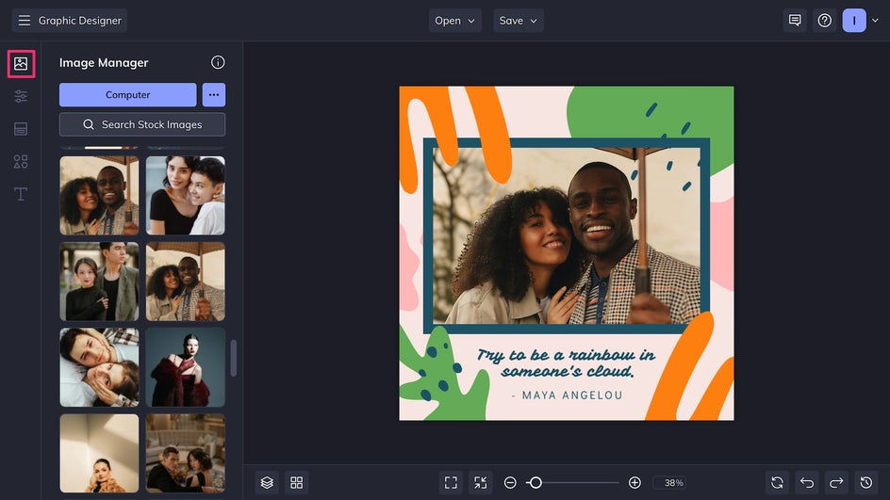Select the MAYA ANGELOU text on canvas
This screenshot has width=890, height=500.
[x=567, y=395]
